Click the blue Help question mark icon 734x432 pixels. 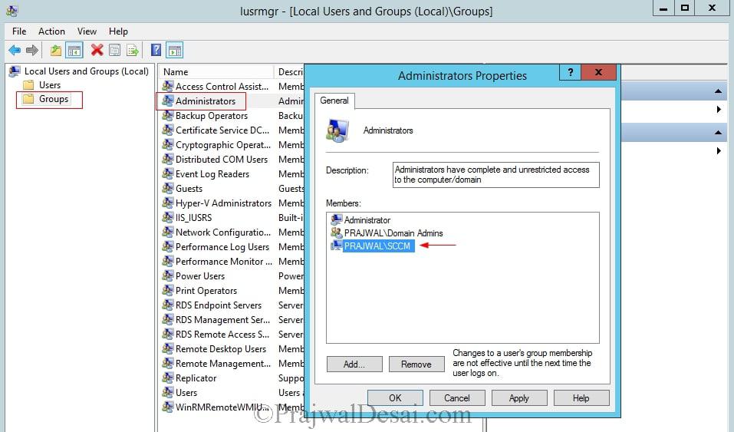[x=156, y=50]
